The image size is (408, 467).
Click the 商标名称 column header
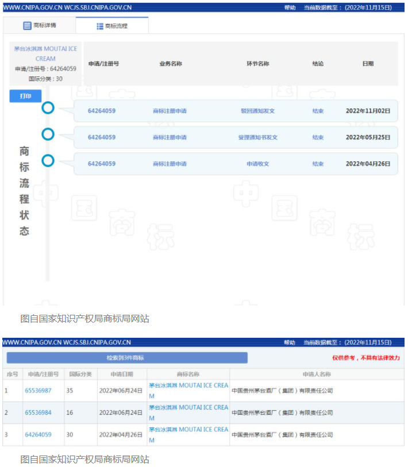tap(188, 374)
